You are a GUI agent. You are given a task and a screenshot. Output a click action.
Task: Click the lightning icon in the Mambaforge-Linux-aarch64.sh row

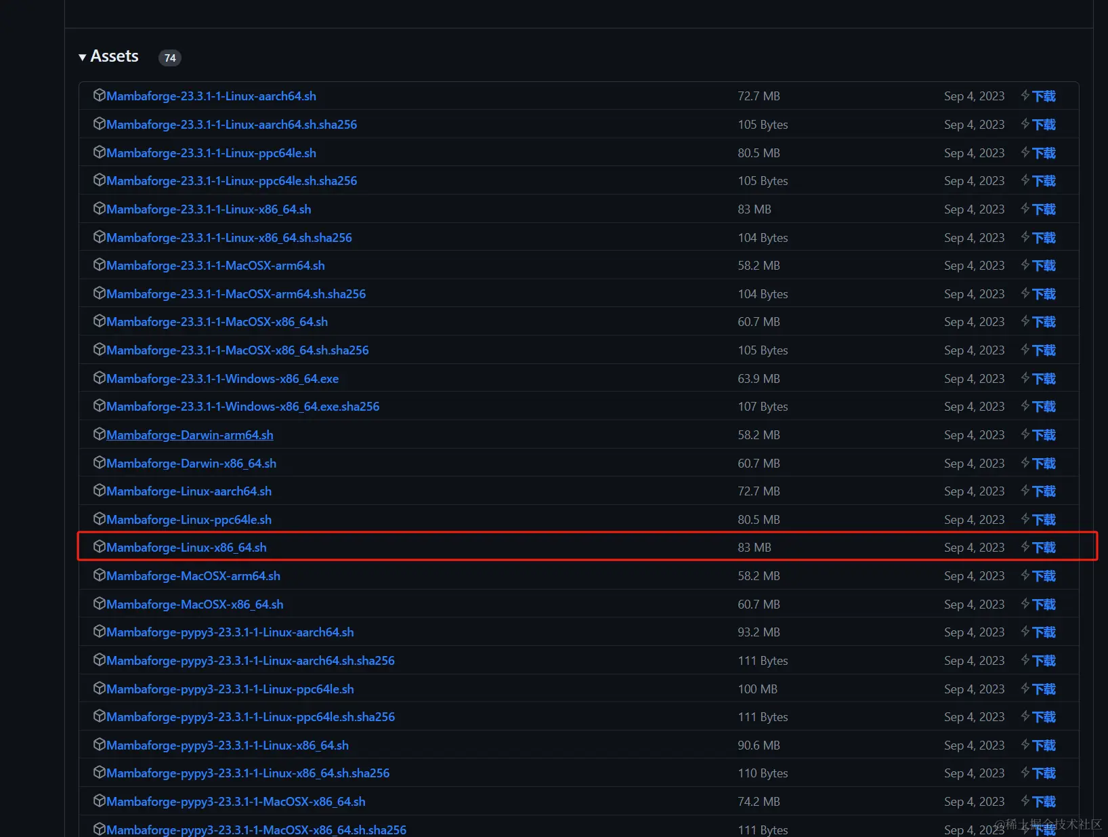1025,491
